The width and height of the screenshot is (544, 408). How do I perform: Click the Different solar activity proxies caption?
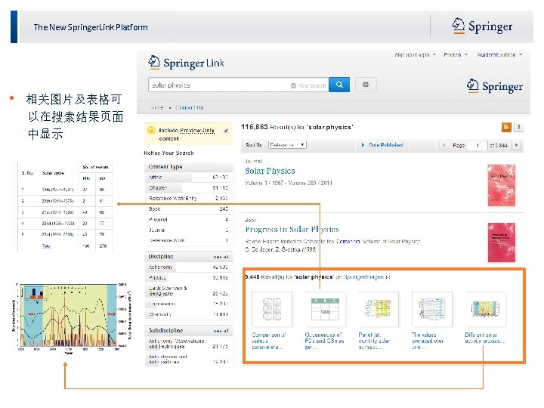tap(484, 338)
